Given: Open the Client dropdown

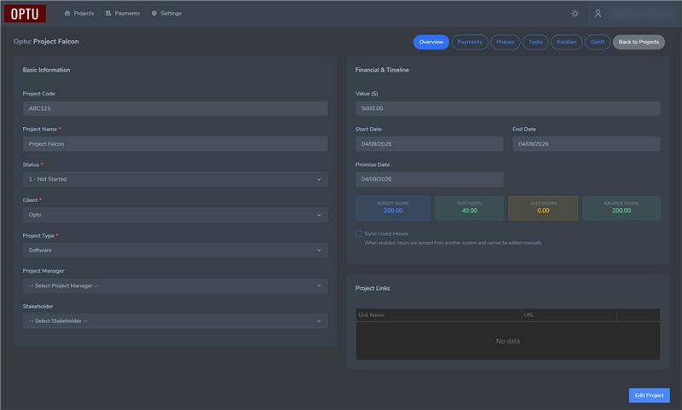Looking at the screenshot, I should 176,215.
